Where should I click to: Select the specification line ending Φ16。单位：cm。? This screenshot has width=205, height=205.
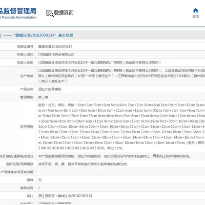[81, 148]
